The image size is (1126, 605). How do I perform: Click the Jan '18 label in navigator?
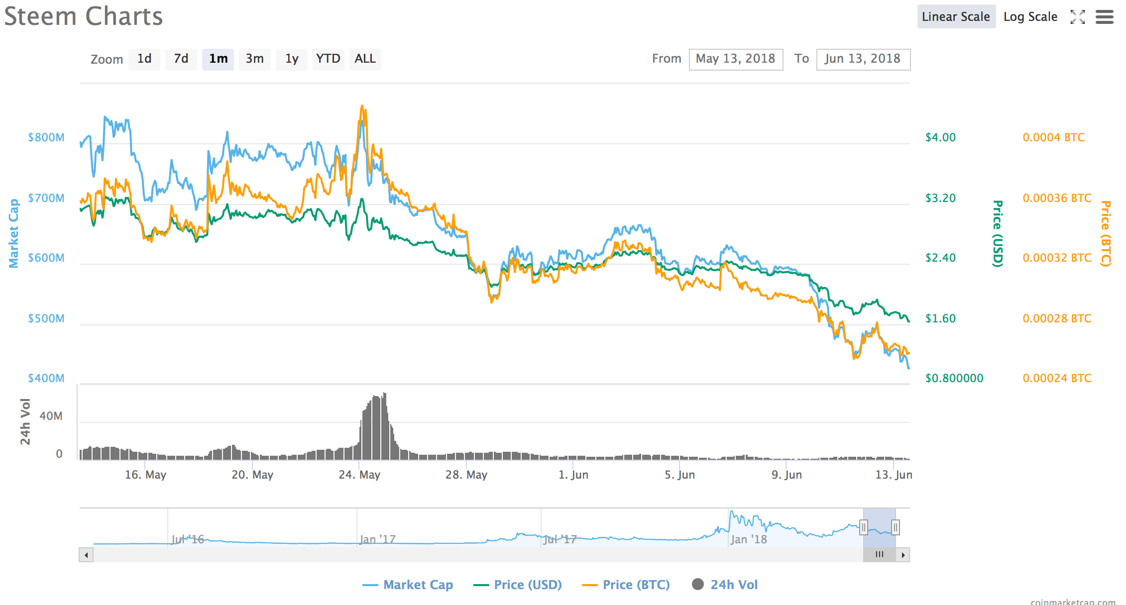click(749, 539)
